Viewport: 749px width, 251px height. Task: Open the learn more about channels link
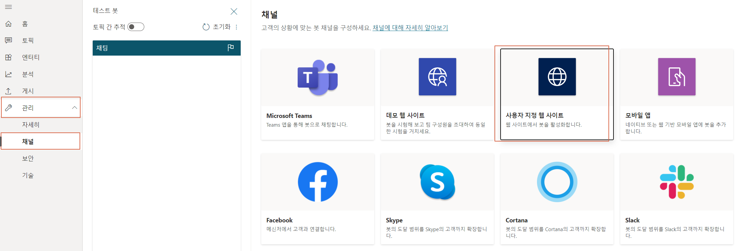[410, 28]
